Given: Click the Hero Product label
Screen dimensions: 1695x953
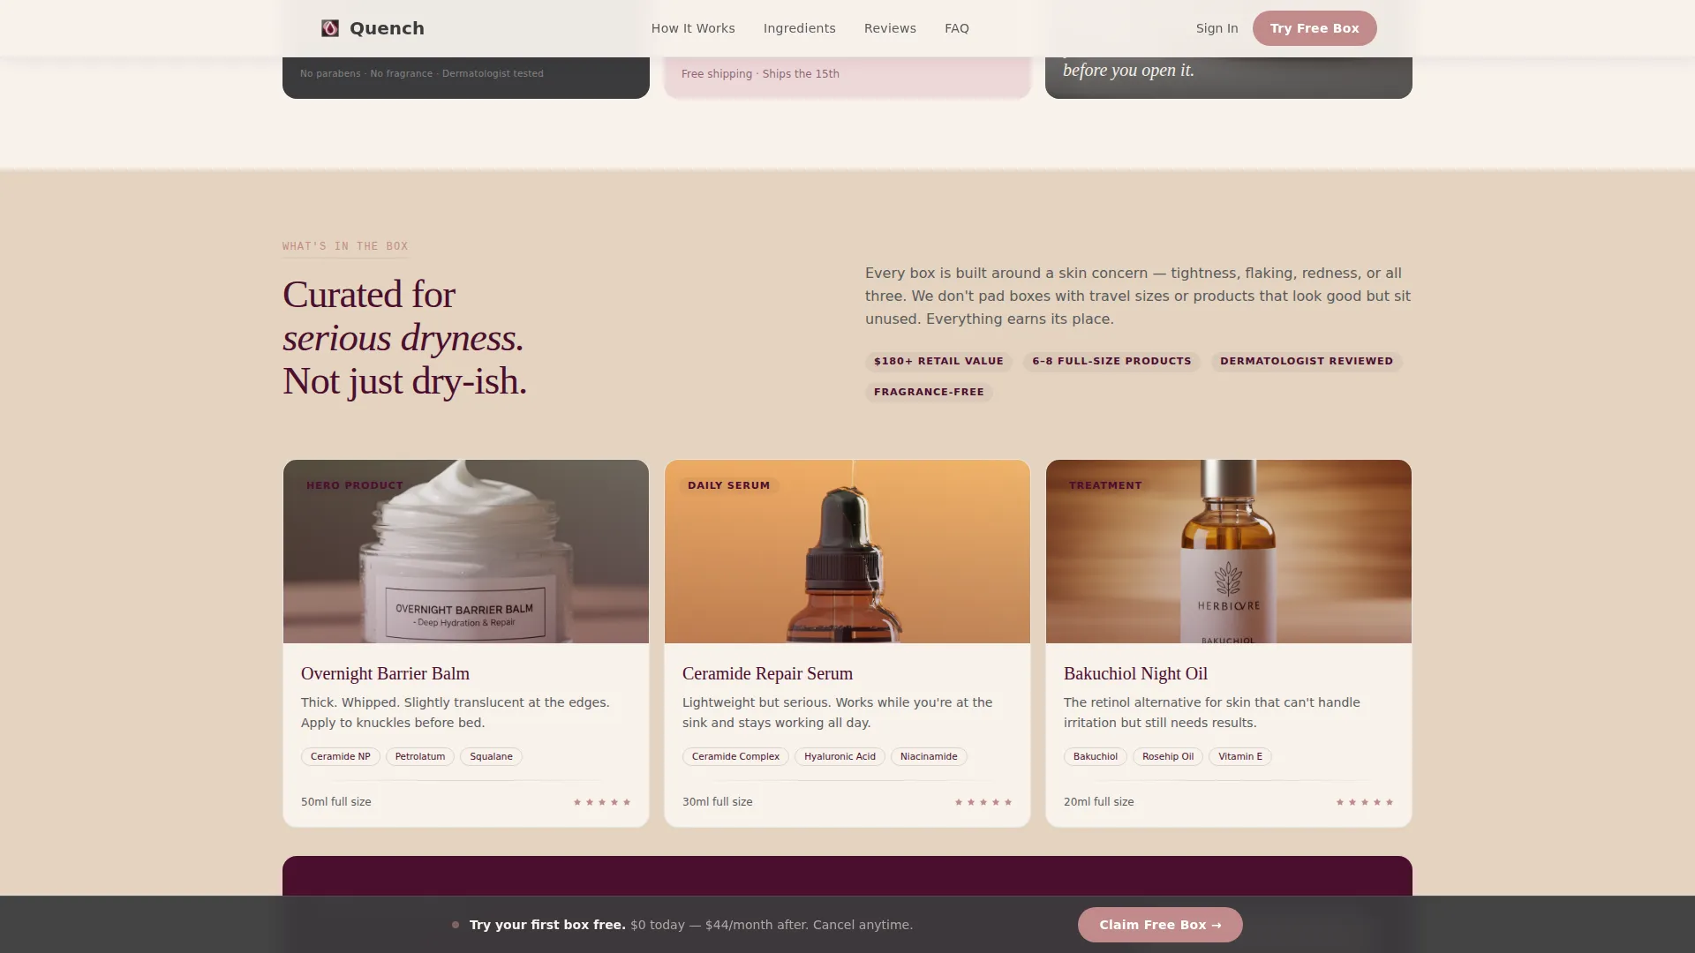Looking at the screenshot, I should coord(355,485).
